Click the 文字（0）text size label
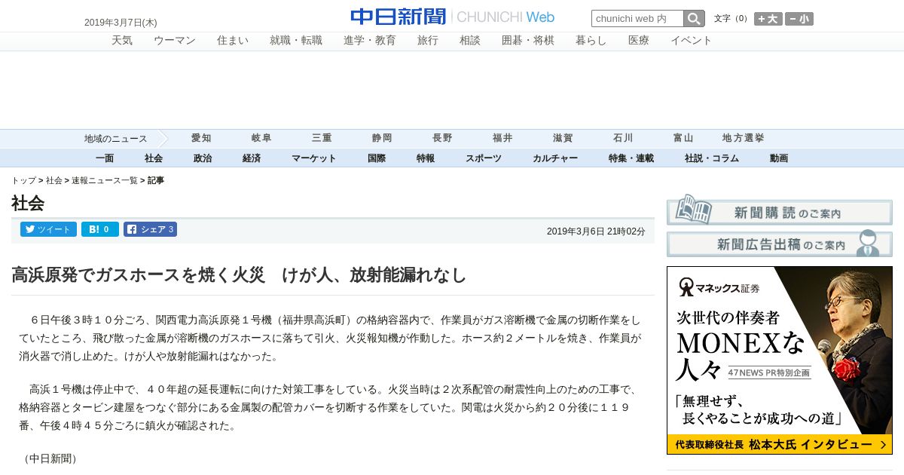The width and height of the screenshot is (904, 475). [x=731, y=19]
